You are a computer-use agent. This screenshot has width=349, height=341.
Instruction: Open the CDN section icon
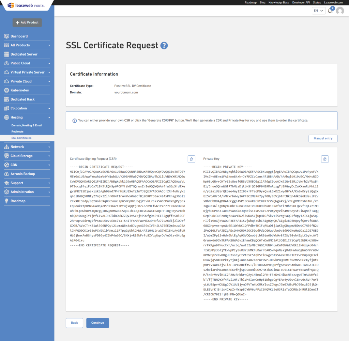pyautogui.click(x=6, y=165)
